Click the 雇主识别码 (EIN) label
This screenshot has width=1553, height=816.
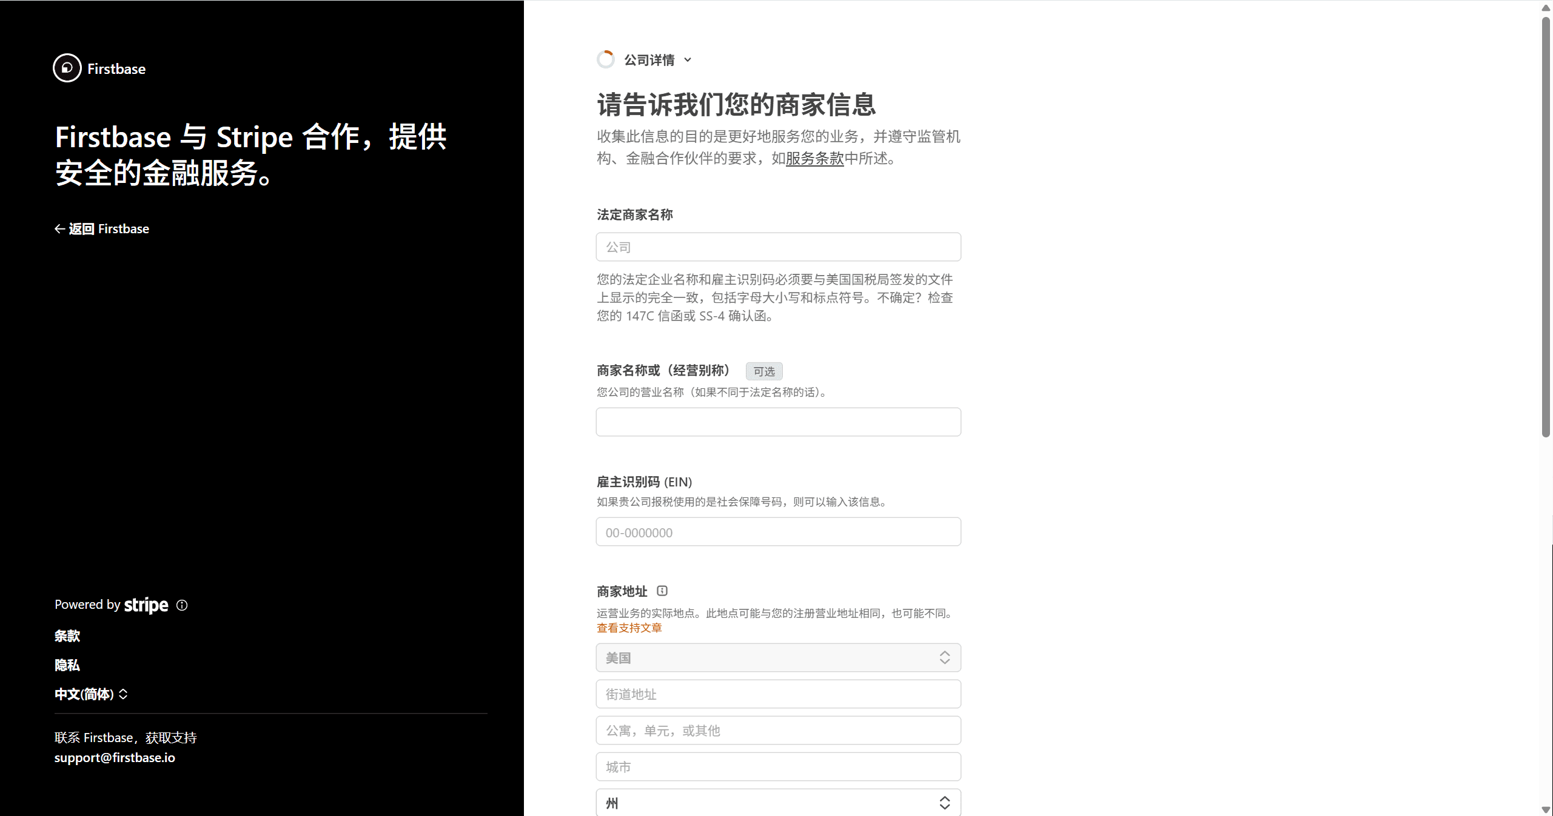(x=645, y=482)
